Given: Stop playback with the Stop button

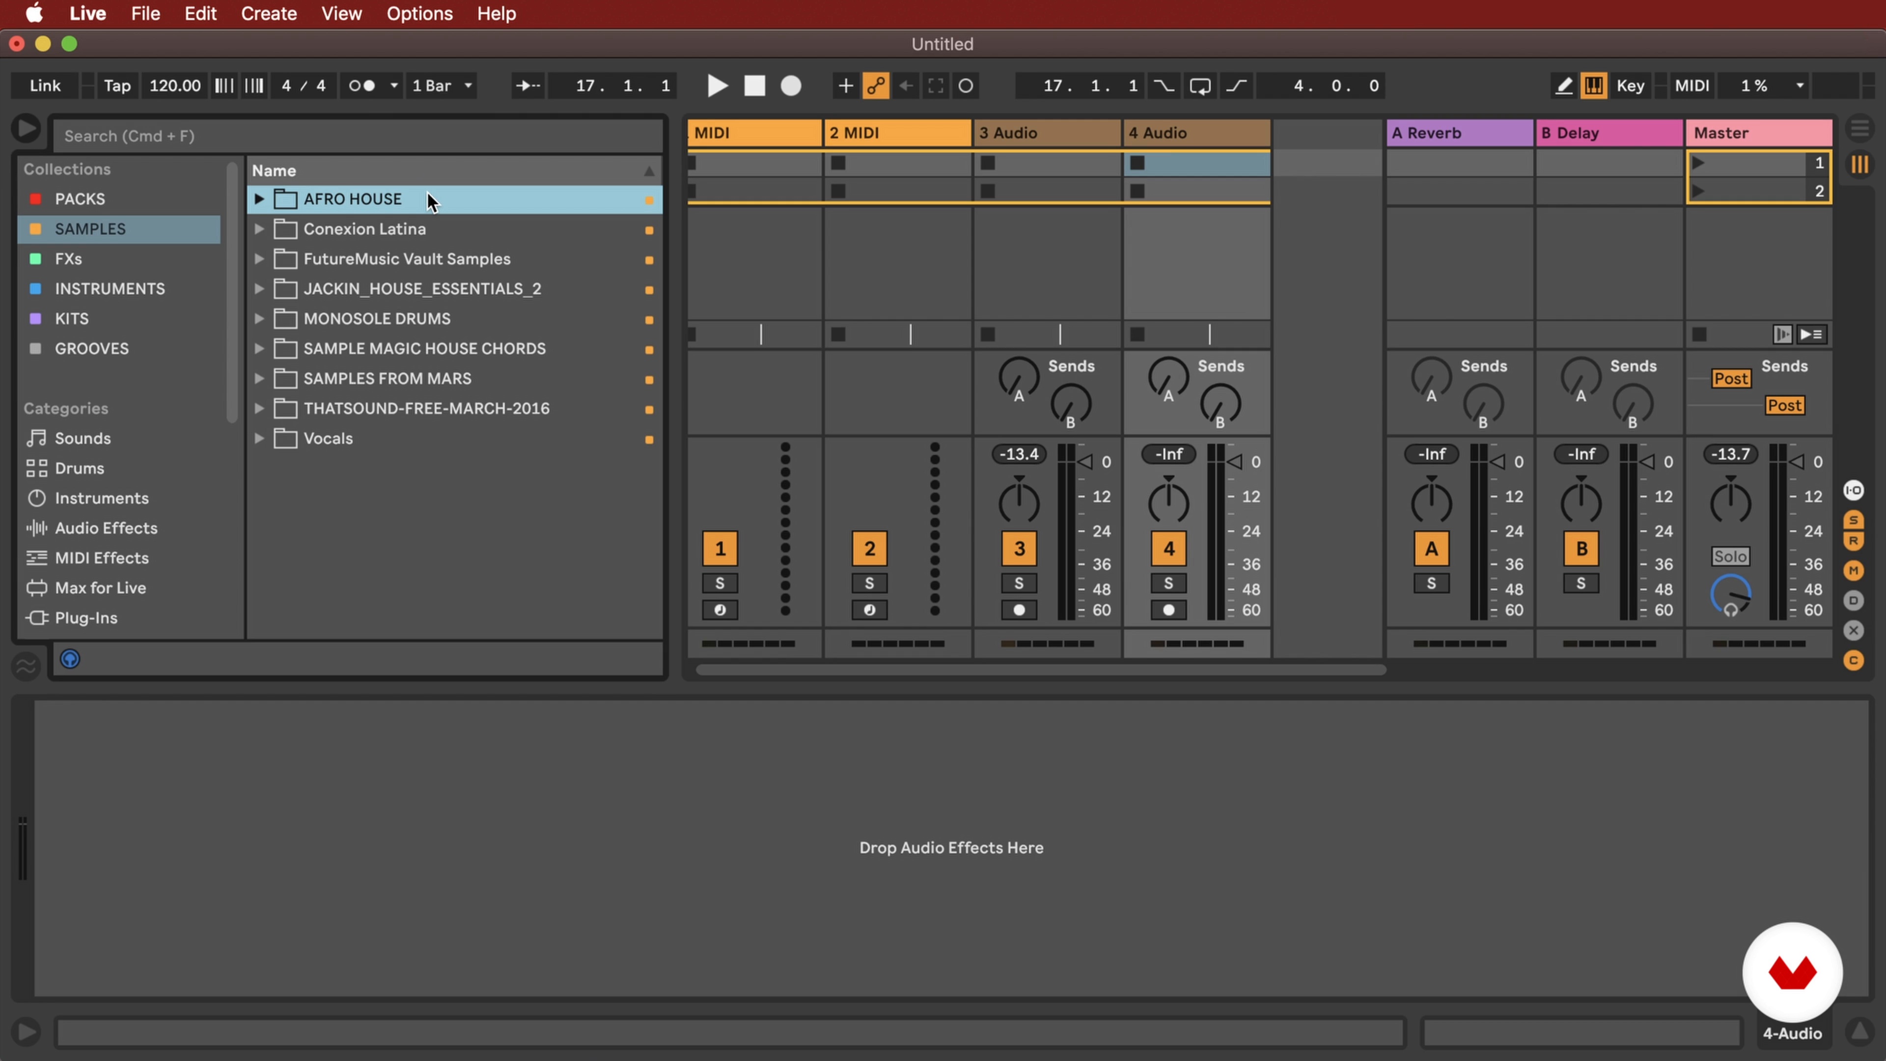Looking at the screenshot, I should click(754, 85).
